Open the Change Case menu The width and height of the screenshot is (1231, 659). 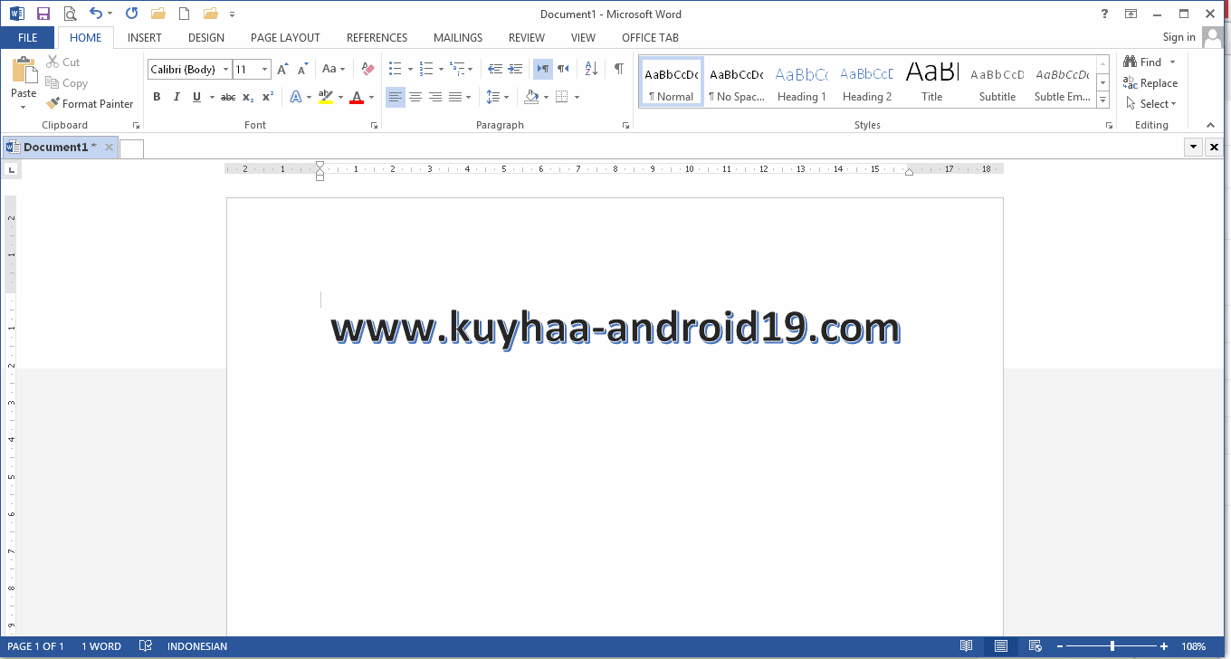point(334,70)
